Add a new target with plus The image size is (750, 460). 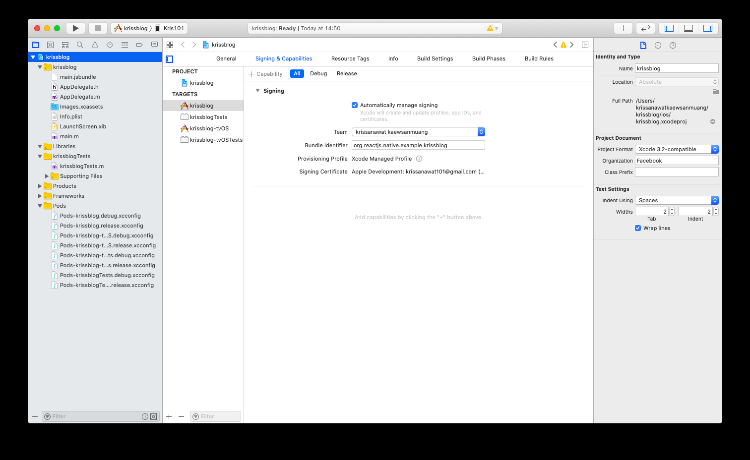pos(169,416)
